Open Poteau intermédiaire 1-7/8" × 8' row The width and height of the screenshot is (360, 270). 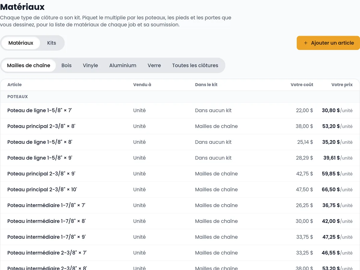tap(180, 221)
